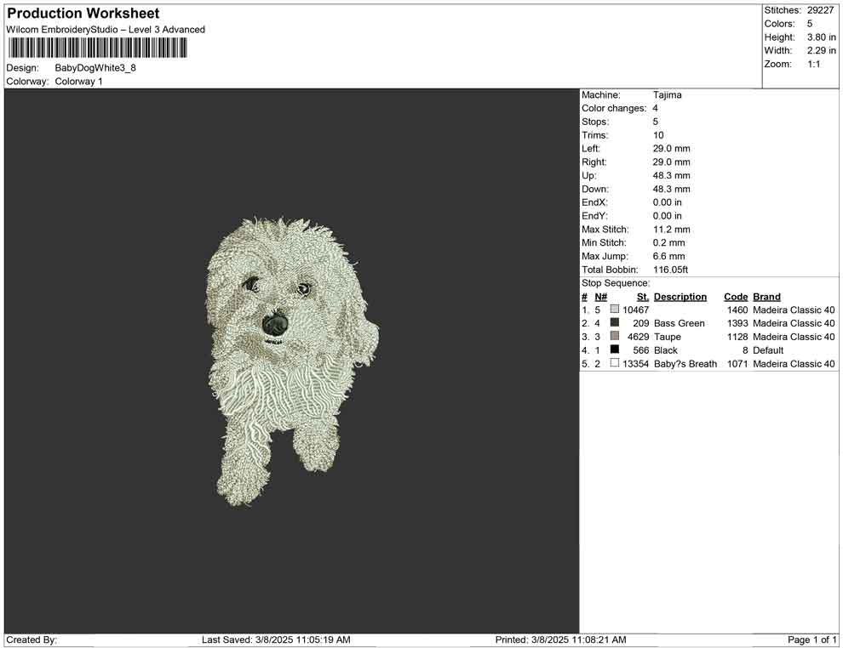Screen dimensions: 843x648
Task: Click the Colorway 1 label
Action: (x=78, y=82)
